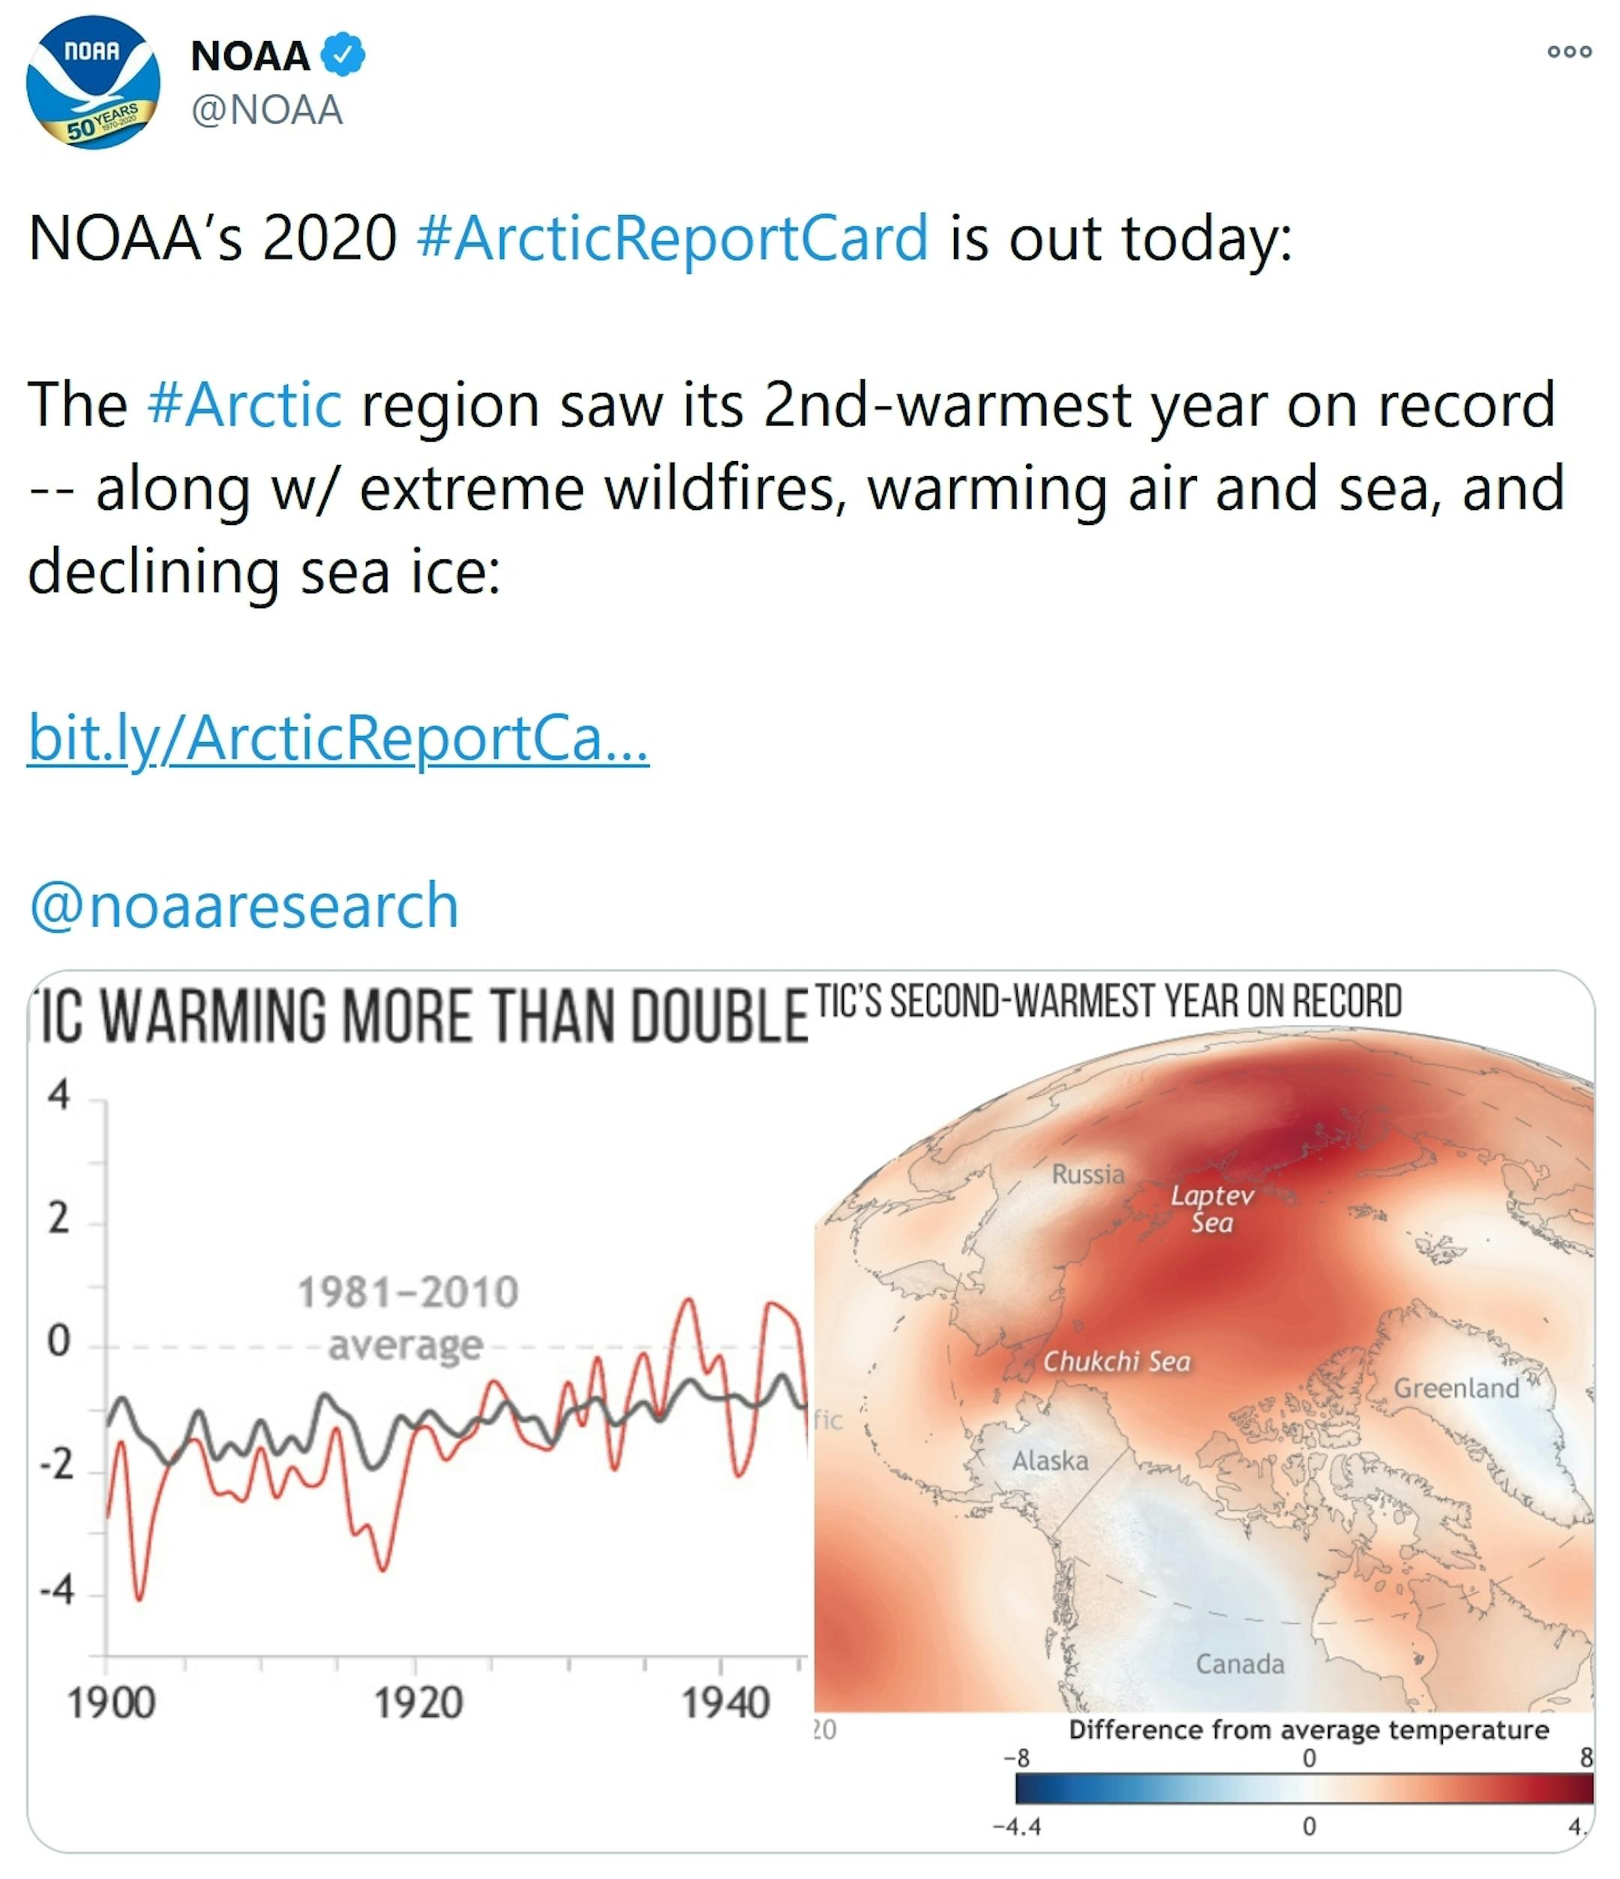Open the NOAA display name profile link

(x=250, y=56)
